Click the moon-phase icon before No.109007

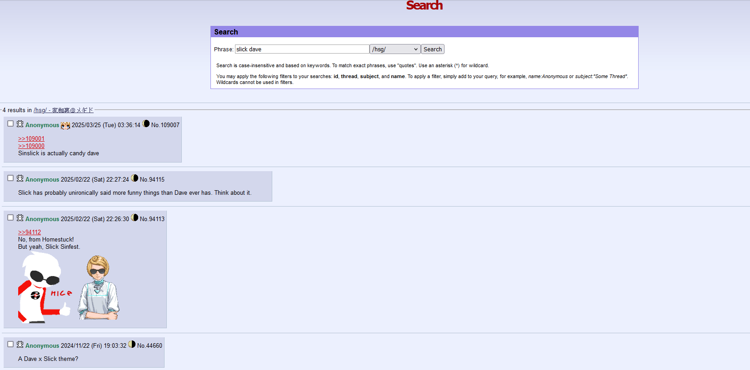click(146, 123)
